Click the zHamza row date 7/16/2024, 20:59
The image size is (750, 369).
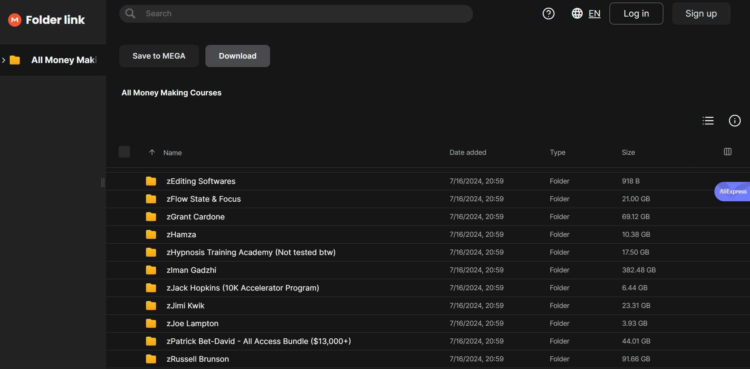(x=477, y=234)
